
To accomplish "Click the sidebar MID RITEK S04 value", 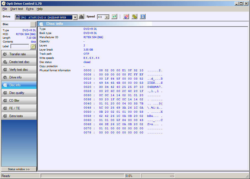I will pyautogui.click(x=26, y=34).
